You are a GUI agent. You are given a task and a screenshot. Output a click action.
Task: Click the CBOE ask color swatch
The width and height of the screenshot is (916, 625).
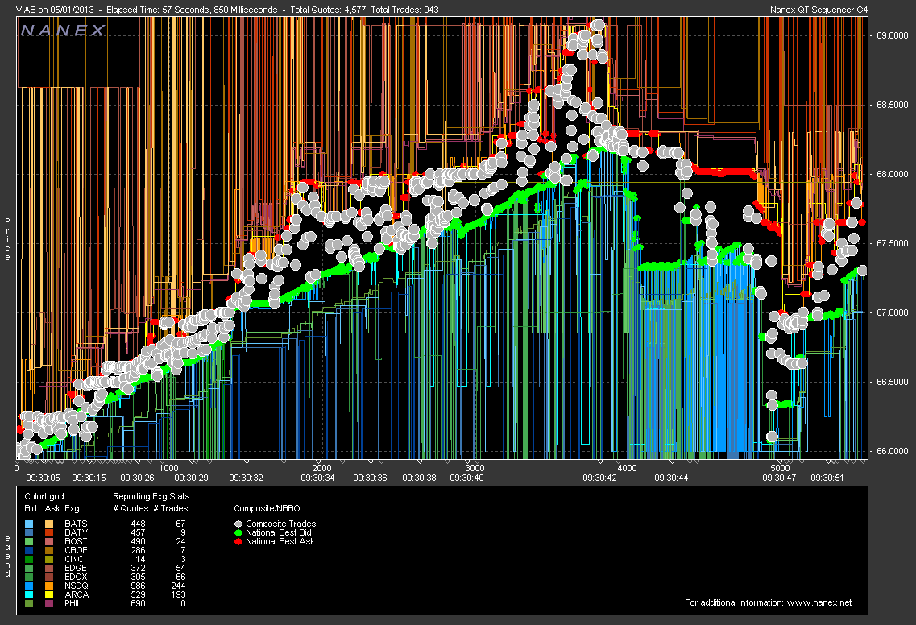49,550
